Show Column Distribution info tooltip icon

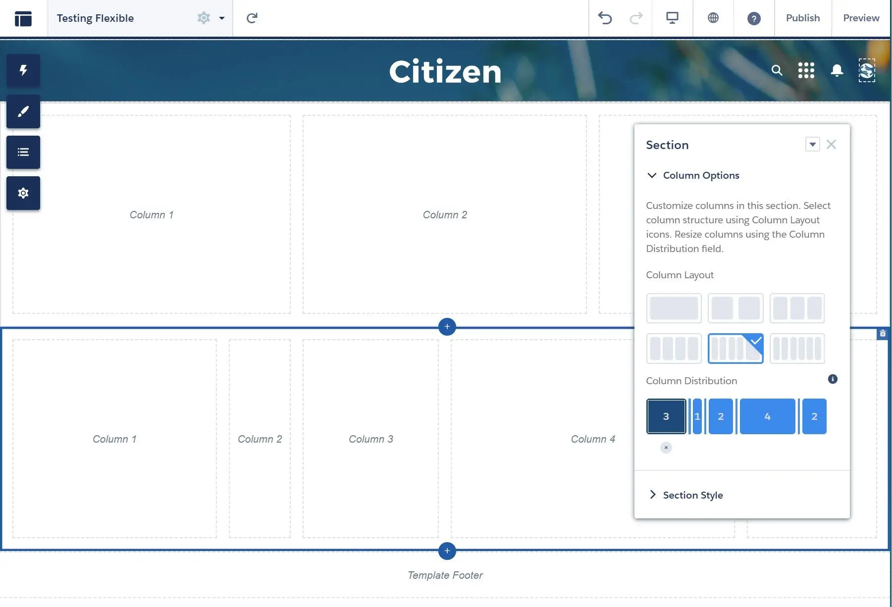833,379
